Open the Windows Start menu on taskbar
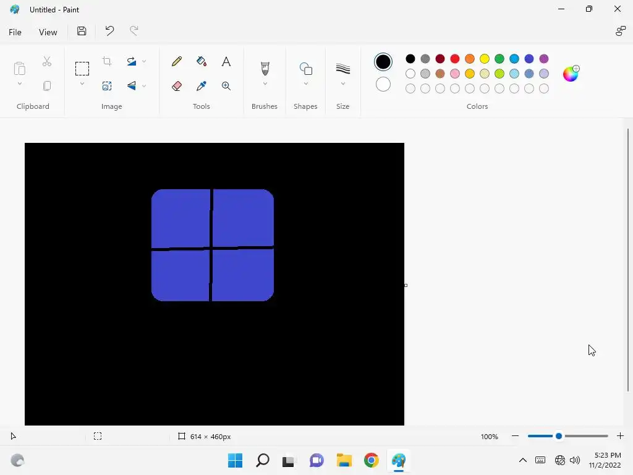The image size is (633, 475). tap(236, 460)
